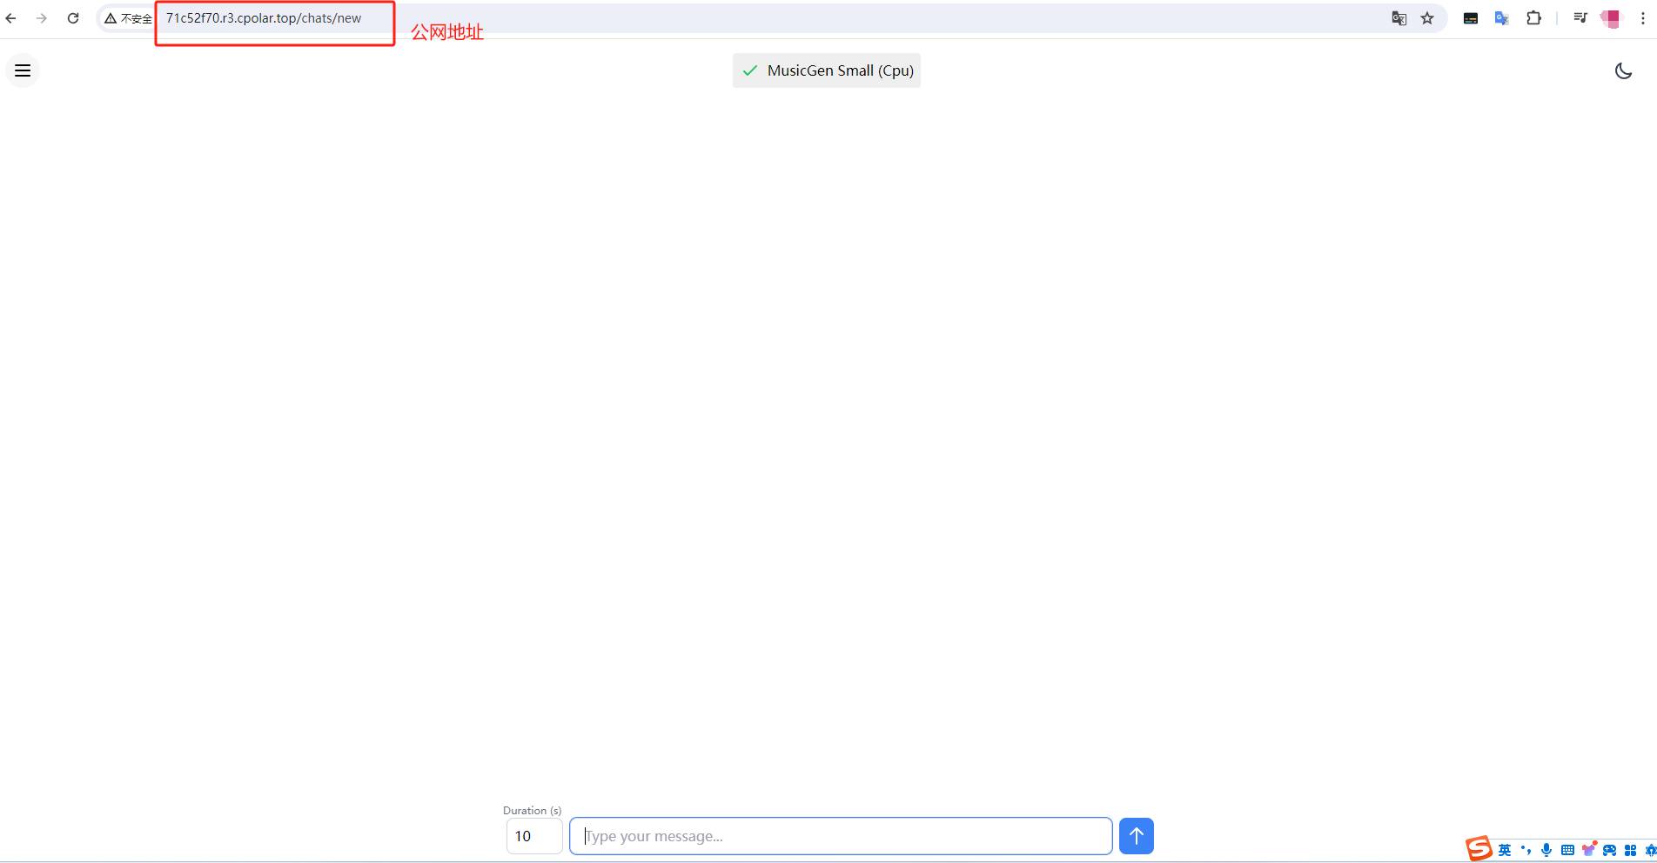
Task: Edit the Duration (s) value field
Action: coord(534,836)
